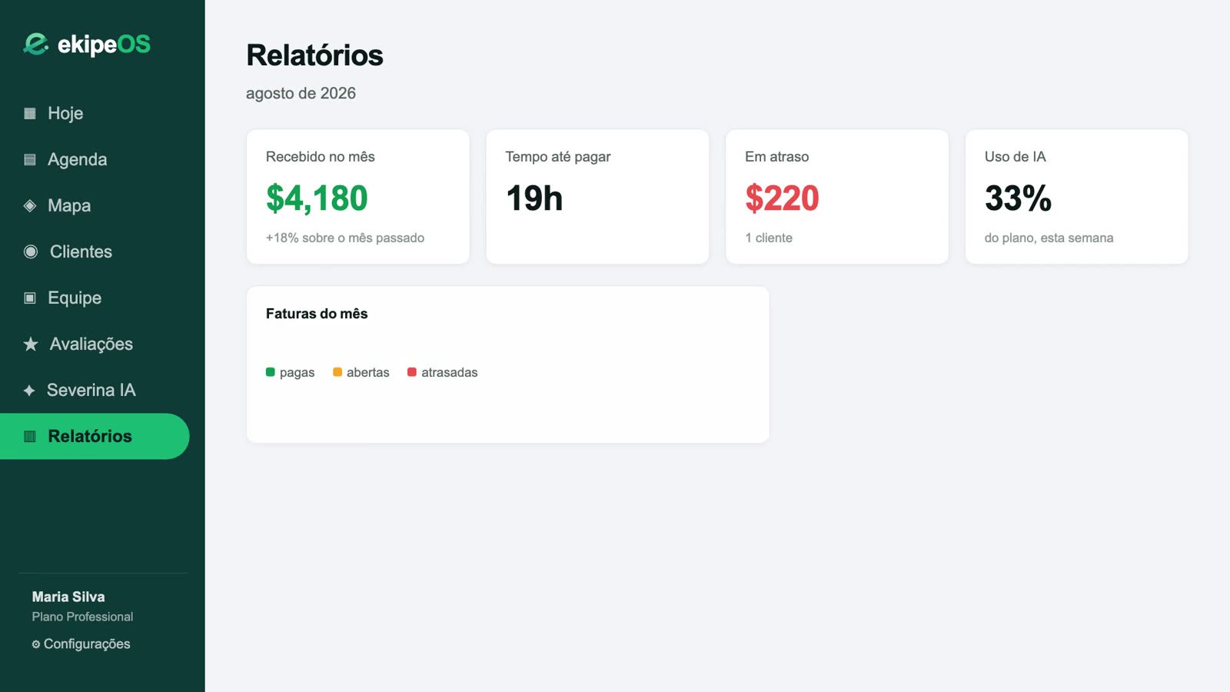Viewport: 1230px width, 692px height.
Task: Click the 19h time value
Action: pos(534,198)
